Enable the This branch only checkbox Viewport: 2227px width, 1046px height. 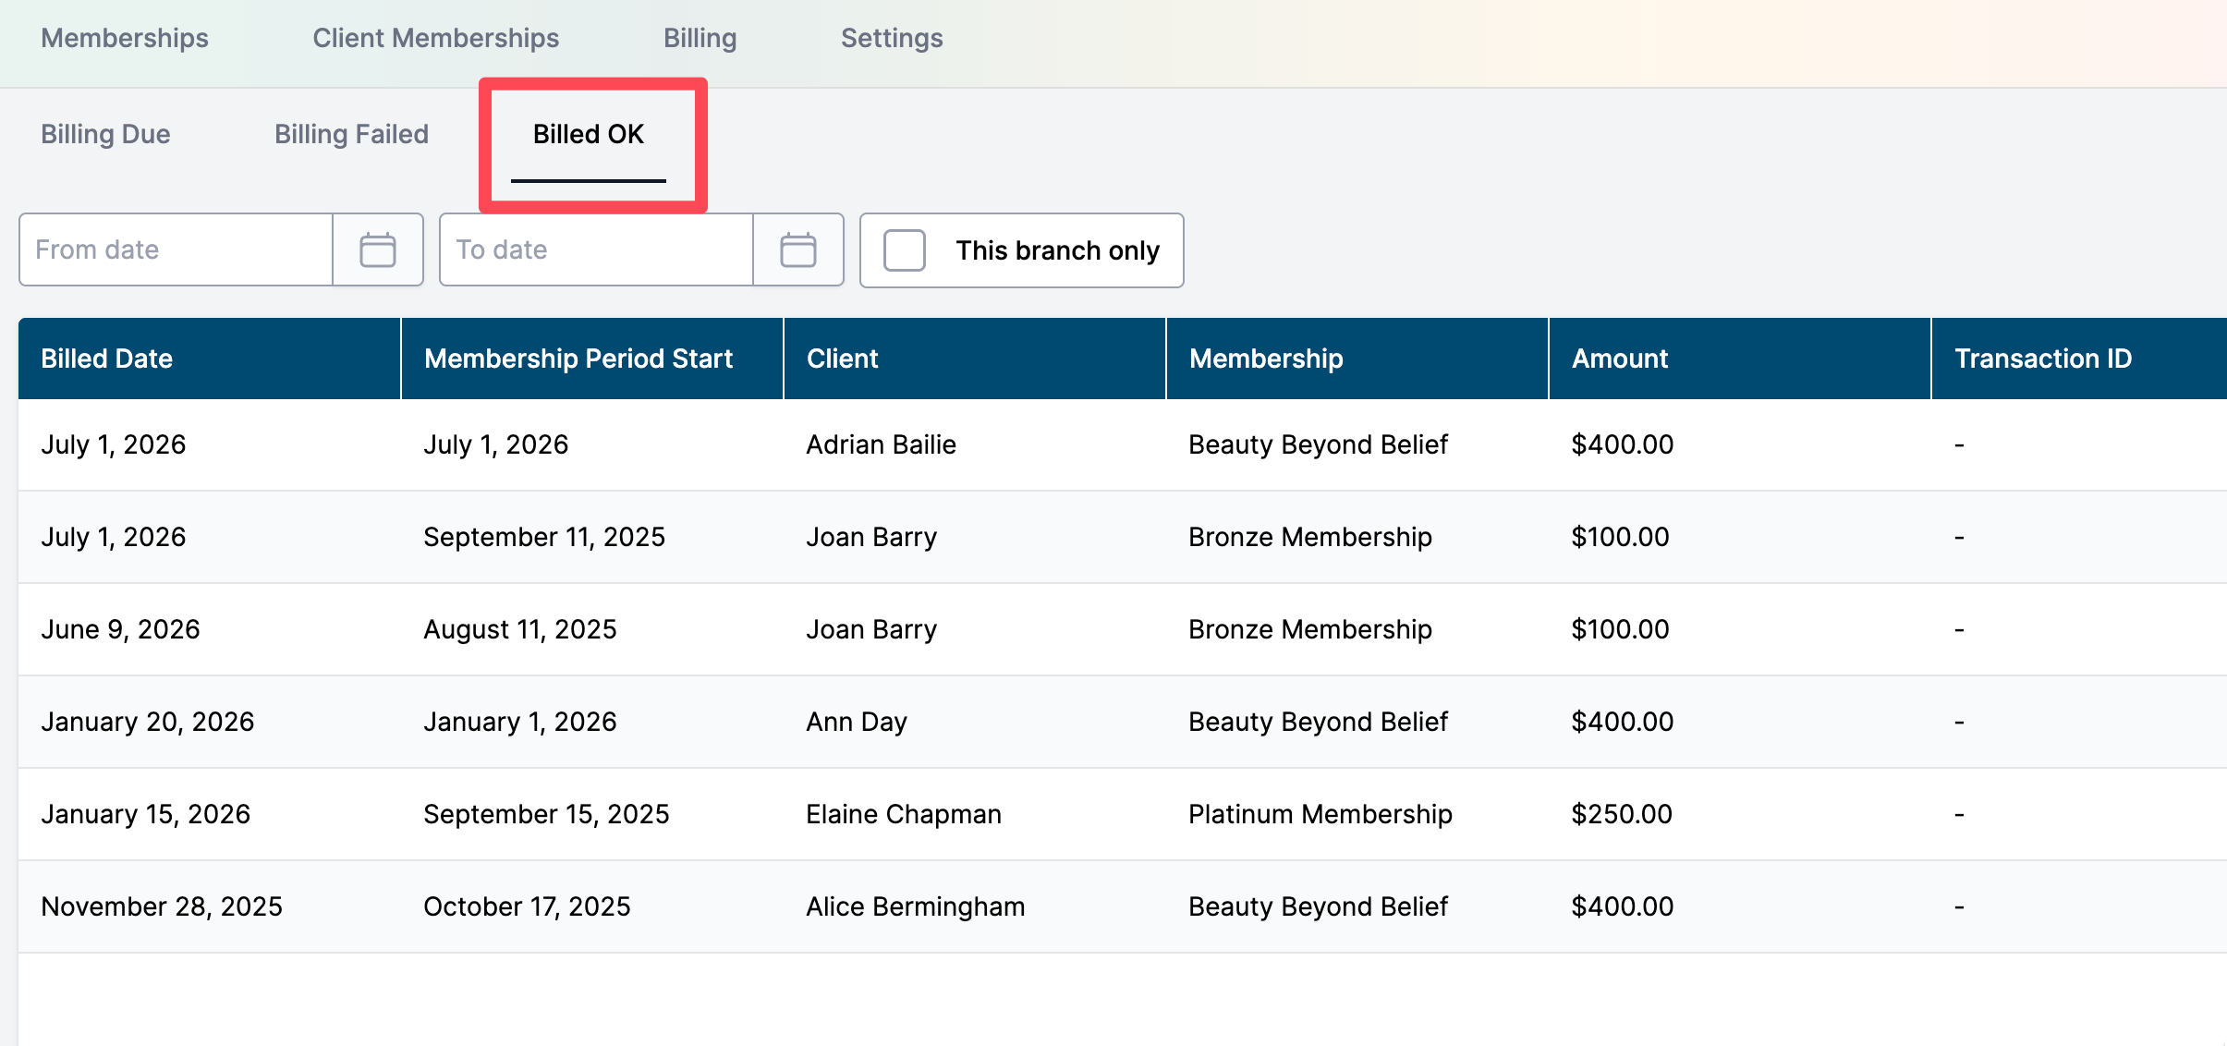(x=905, y=250)
